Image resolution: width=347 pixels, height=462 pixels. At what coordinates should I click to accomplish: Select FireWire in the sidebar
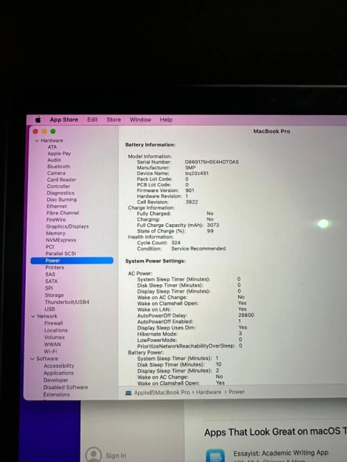tap(56, 219)
